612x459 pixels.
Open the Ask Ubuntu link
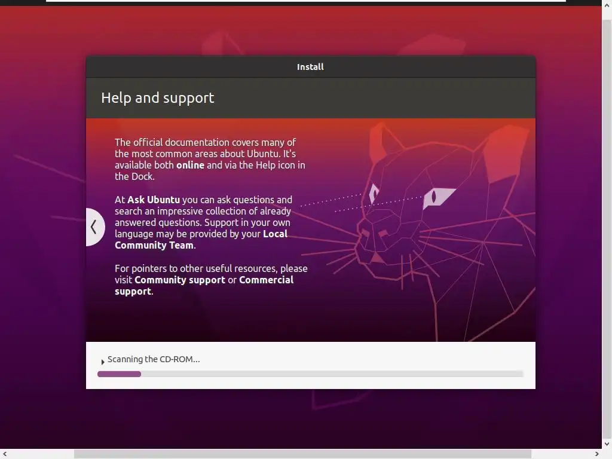(154, 200)
